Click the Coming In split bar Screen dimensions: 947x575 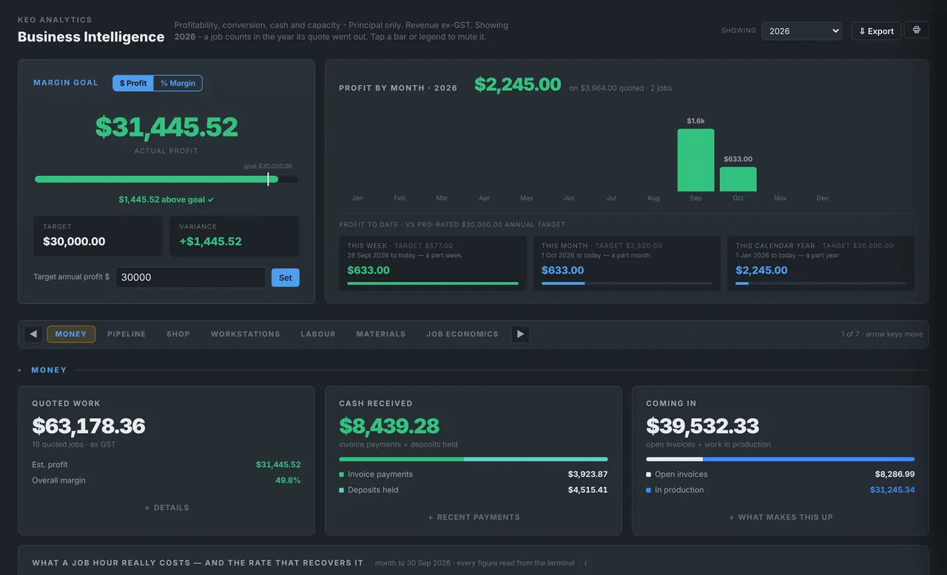(781, 459)
